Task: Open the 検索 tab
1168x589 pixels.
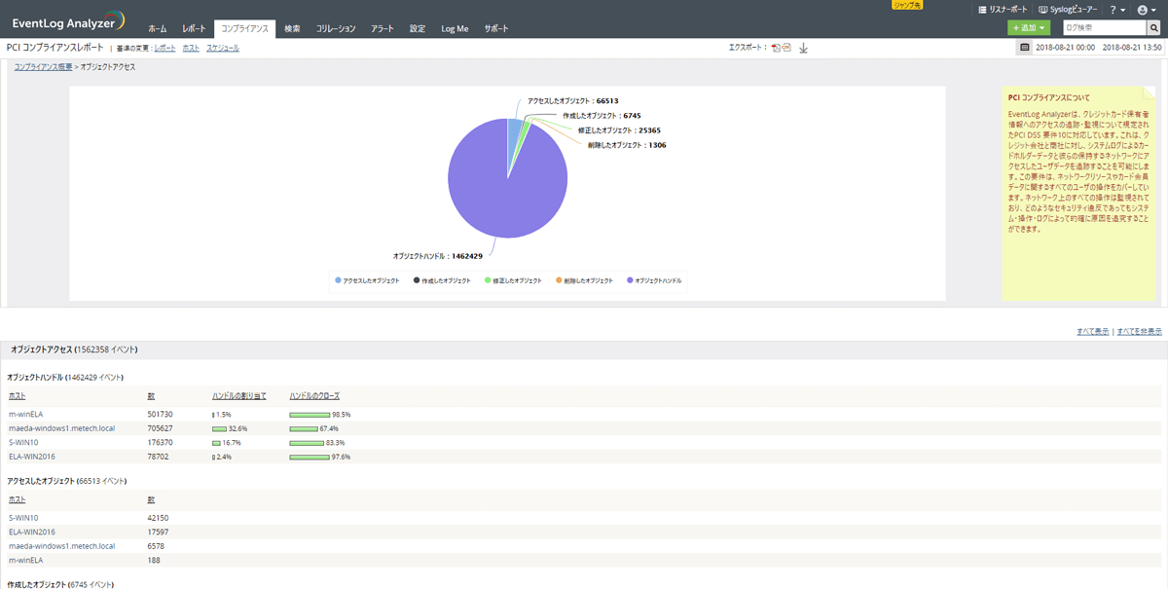Action: pos(292,29)
